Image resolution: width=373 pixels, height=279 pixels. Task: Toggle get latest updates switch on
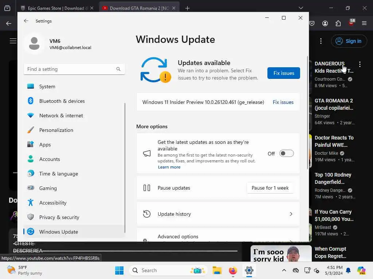coord(286,154)
